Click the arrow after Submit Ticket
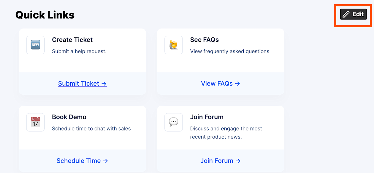Viewport: 374px width, 173px height. (x=104, y=83)
